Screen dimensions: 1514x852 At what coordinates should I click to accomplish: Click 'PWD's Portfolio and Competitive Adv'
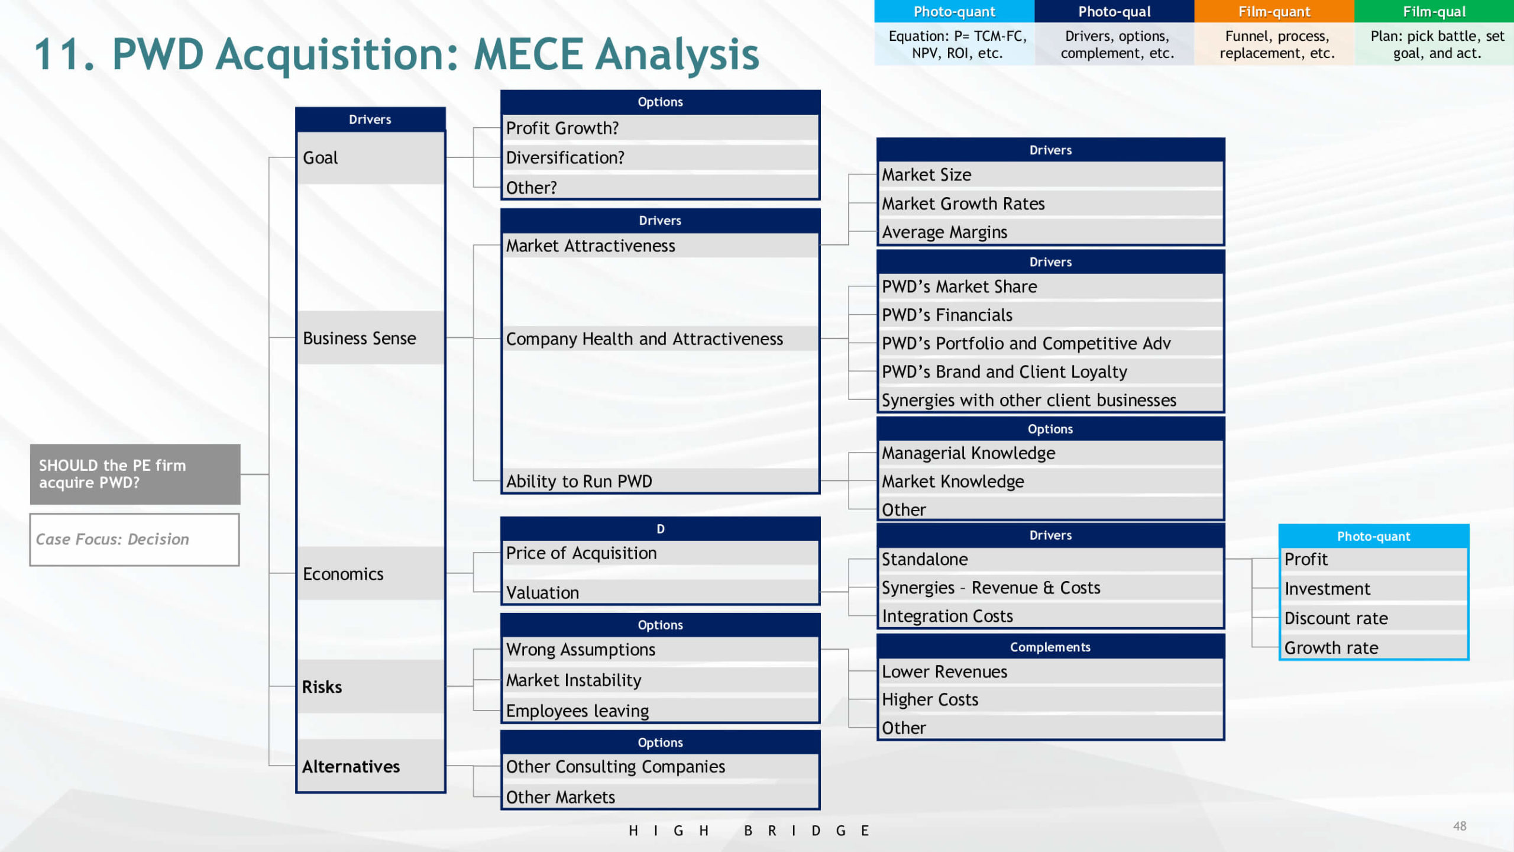click(1050, 343)
